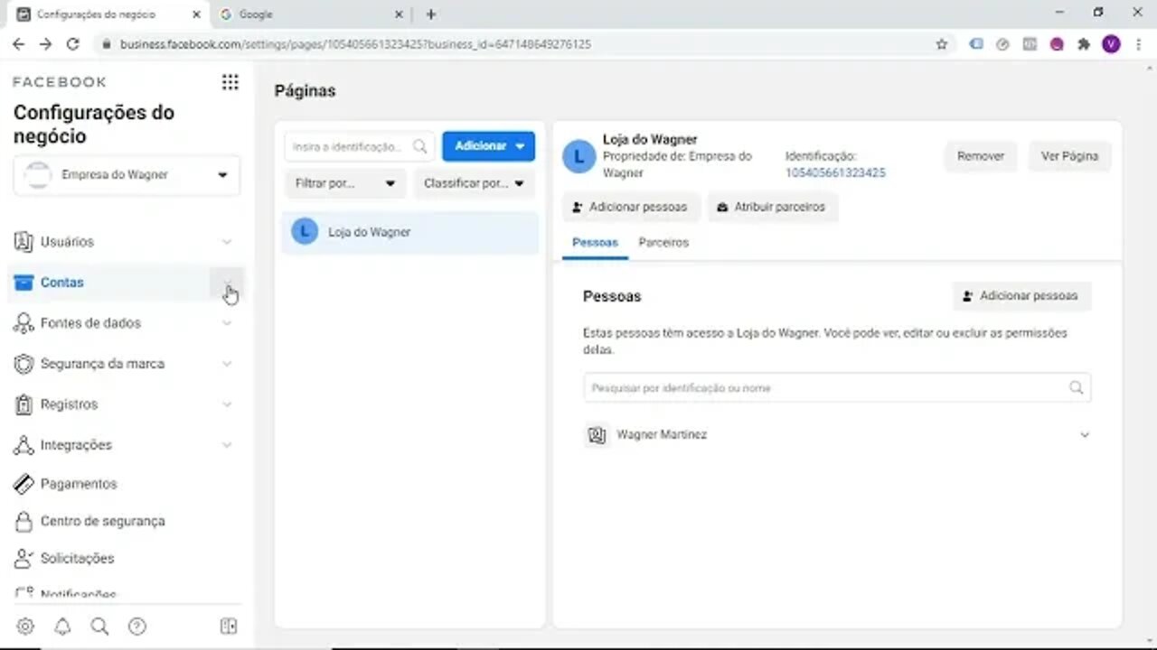Open the Classificar por dropdown

coord(474,183)
